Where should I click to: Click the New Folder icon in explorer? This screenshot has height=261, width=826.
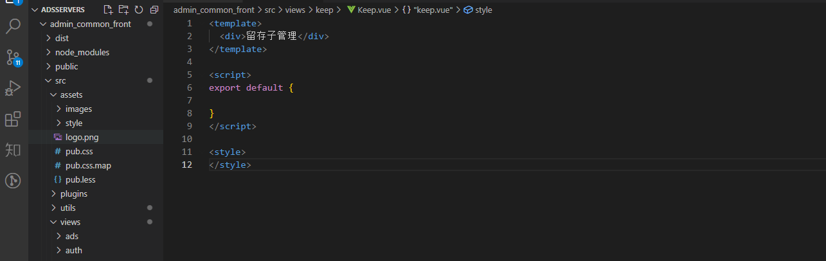click(x=123, y=10)
